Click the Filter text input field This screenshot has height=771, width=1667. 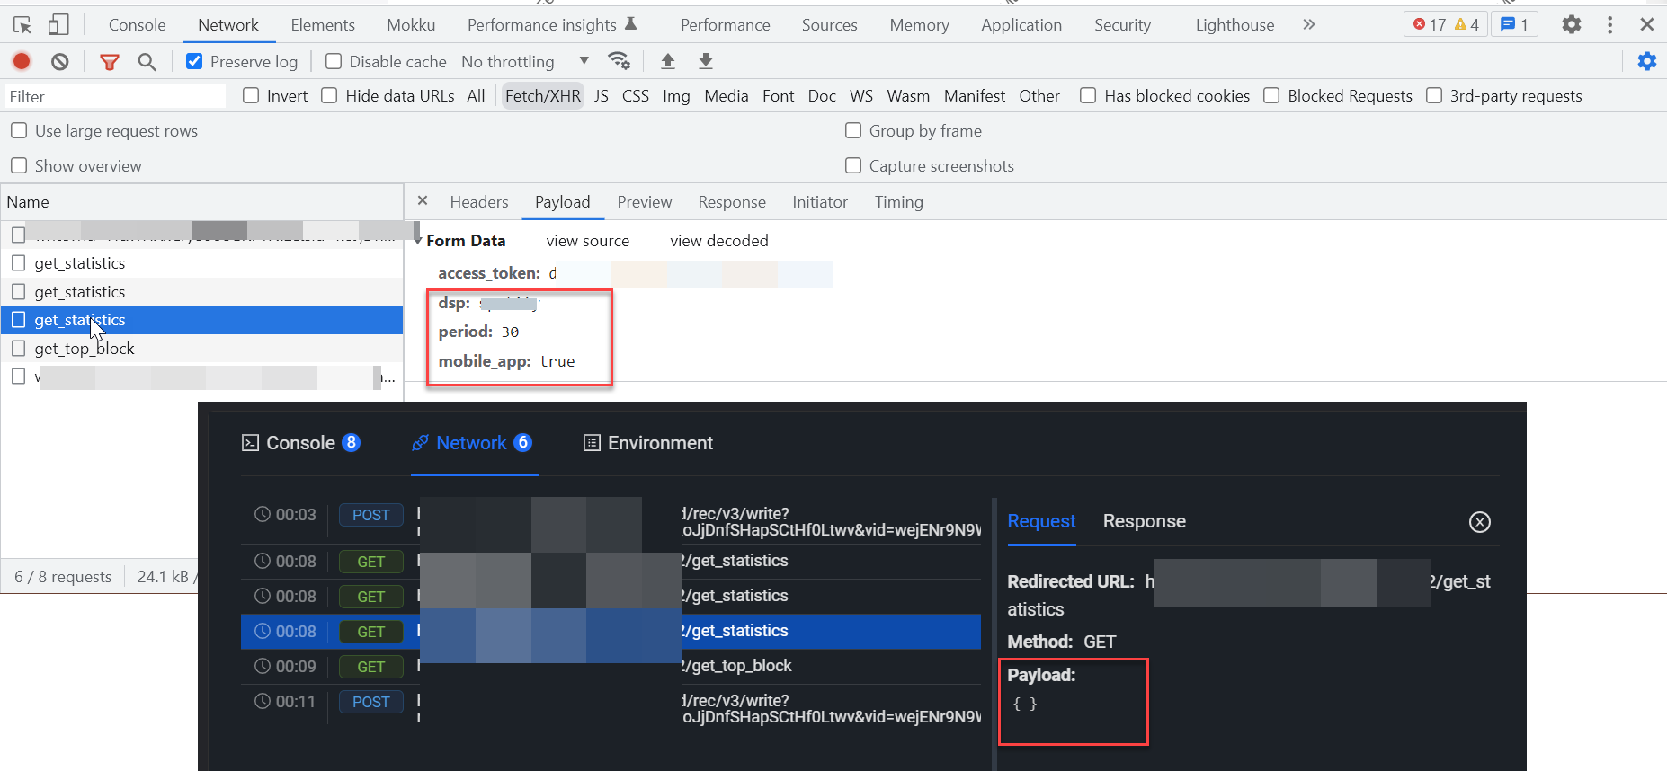[x=115, y=96]
